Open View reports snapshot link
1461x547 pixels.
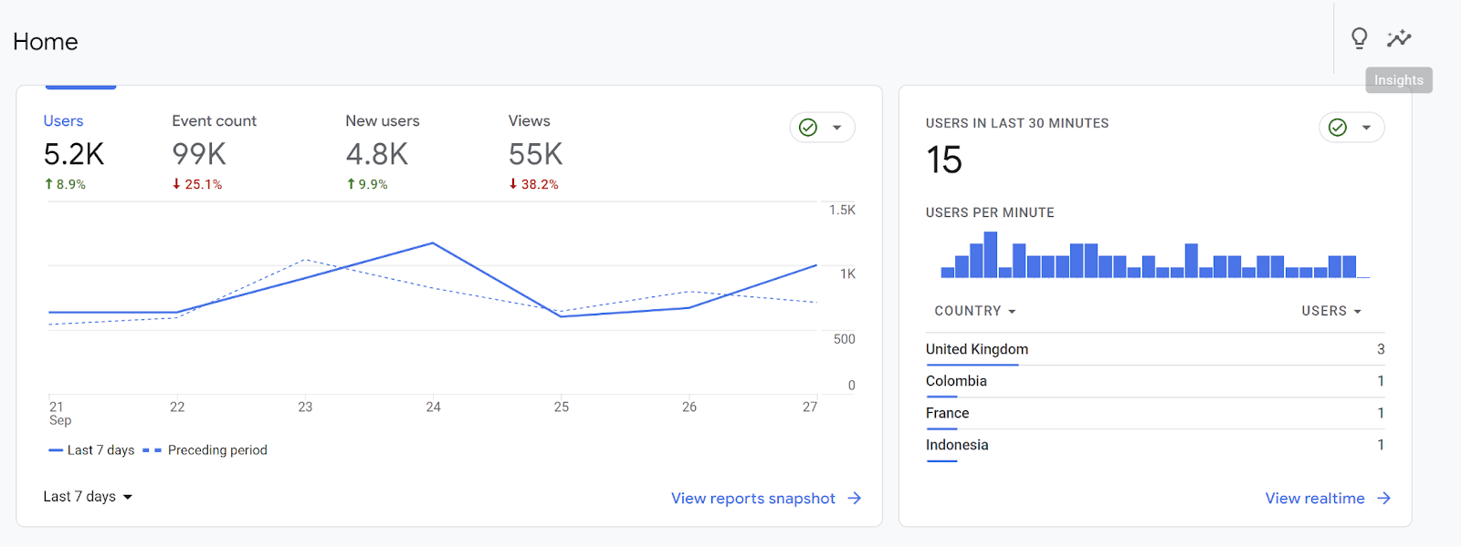pos(753,499)
